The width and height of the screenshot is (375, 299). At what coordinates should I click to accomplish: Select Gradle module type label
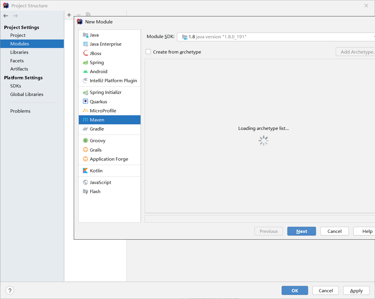[97, 129]
